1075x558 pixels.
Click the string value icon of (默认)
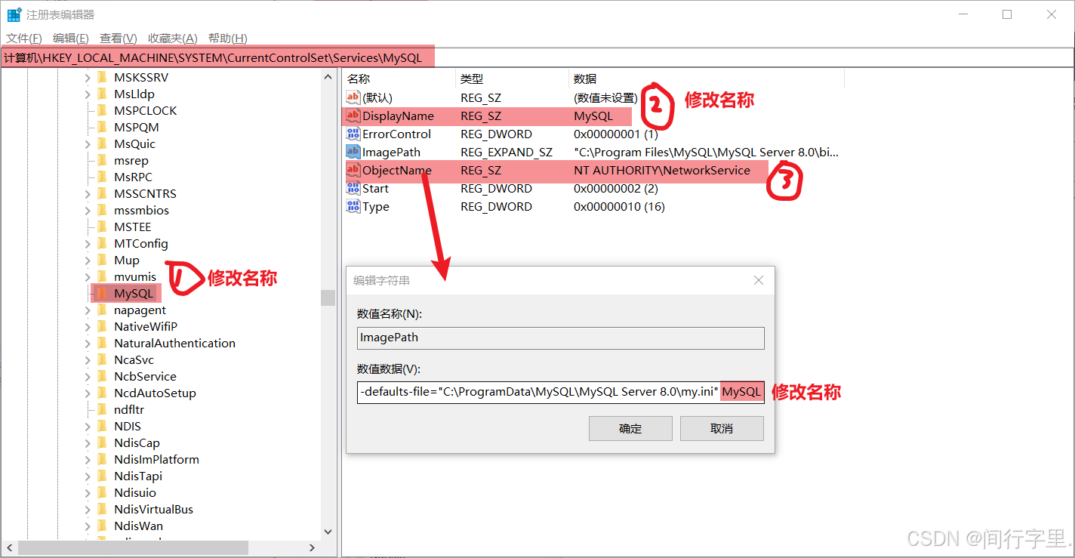point(353,97)
